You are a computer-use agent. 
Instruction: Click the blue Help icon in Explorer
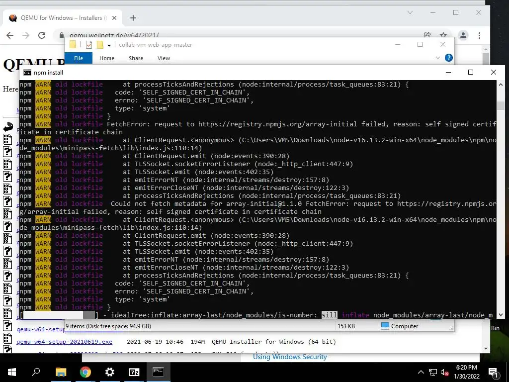[x=449, y=58]
